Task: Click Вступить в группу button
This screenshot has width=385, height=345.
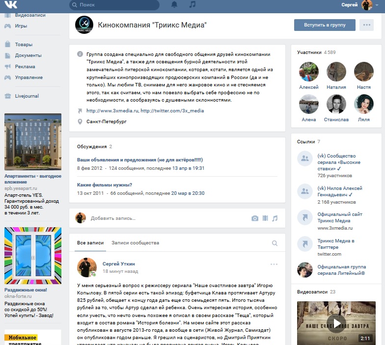Action: tap(325, 25)
